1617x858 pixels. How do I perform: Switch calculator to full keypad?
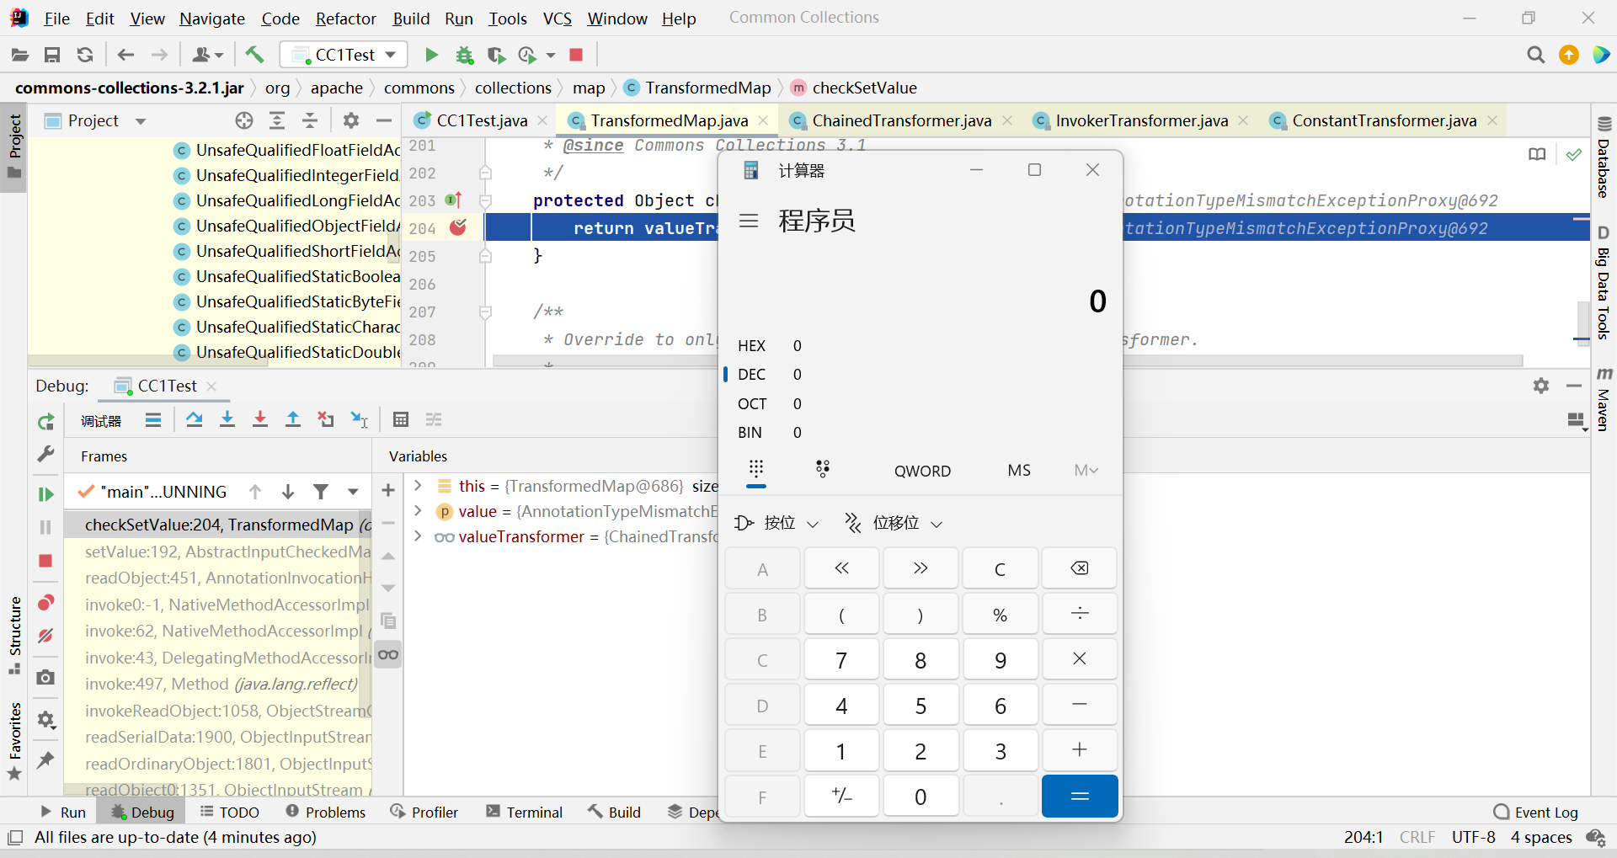pyautogui.click(x=756, y=469)
